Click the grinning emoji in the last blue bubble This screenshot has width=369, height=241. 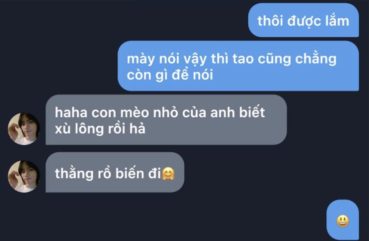343,221
